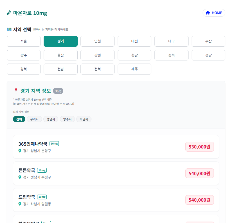Image resolution: width=231 pixels, height=223 pixels.
Task: Toggle the 양주시 filter chip
Action: point(67,119)
